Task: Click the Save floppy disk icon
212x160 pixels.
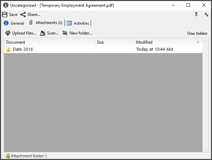Action: click(x=5, y=15)
